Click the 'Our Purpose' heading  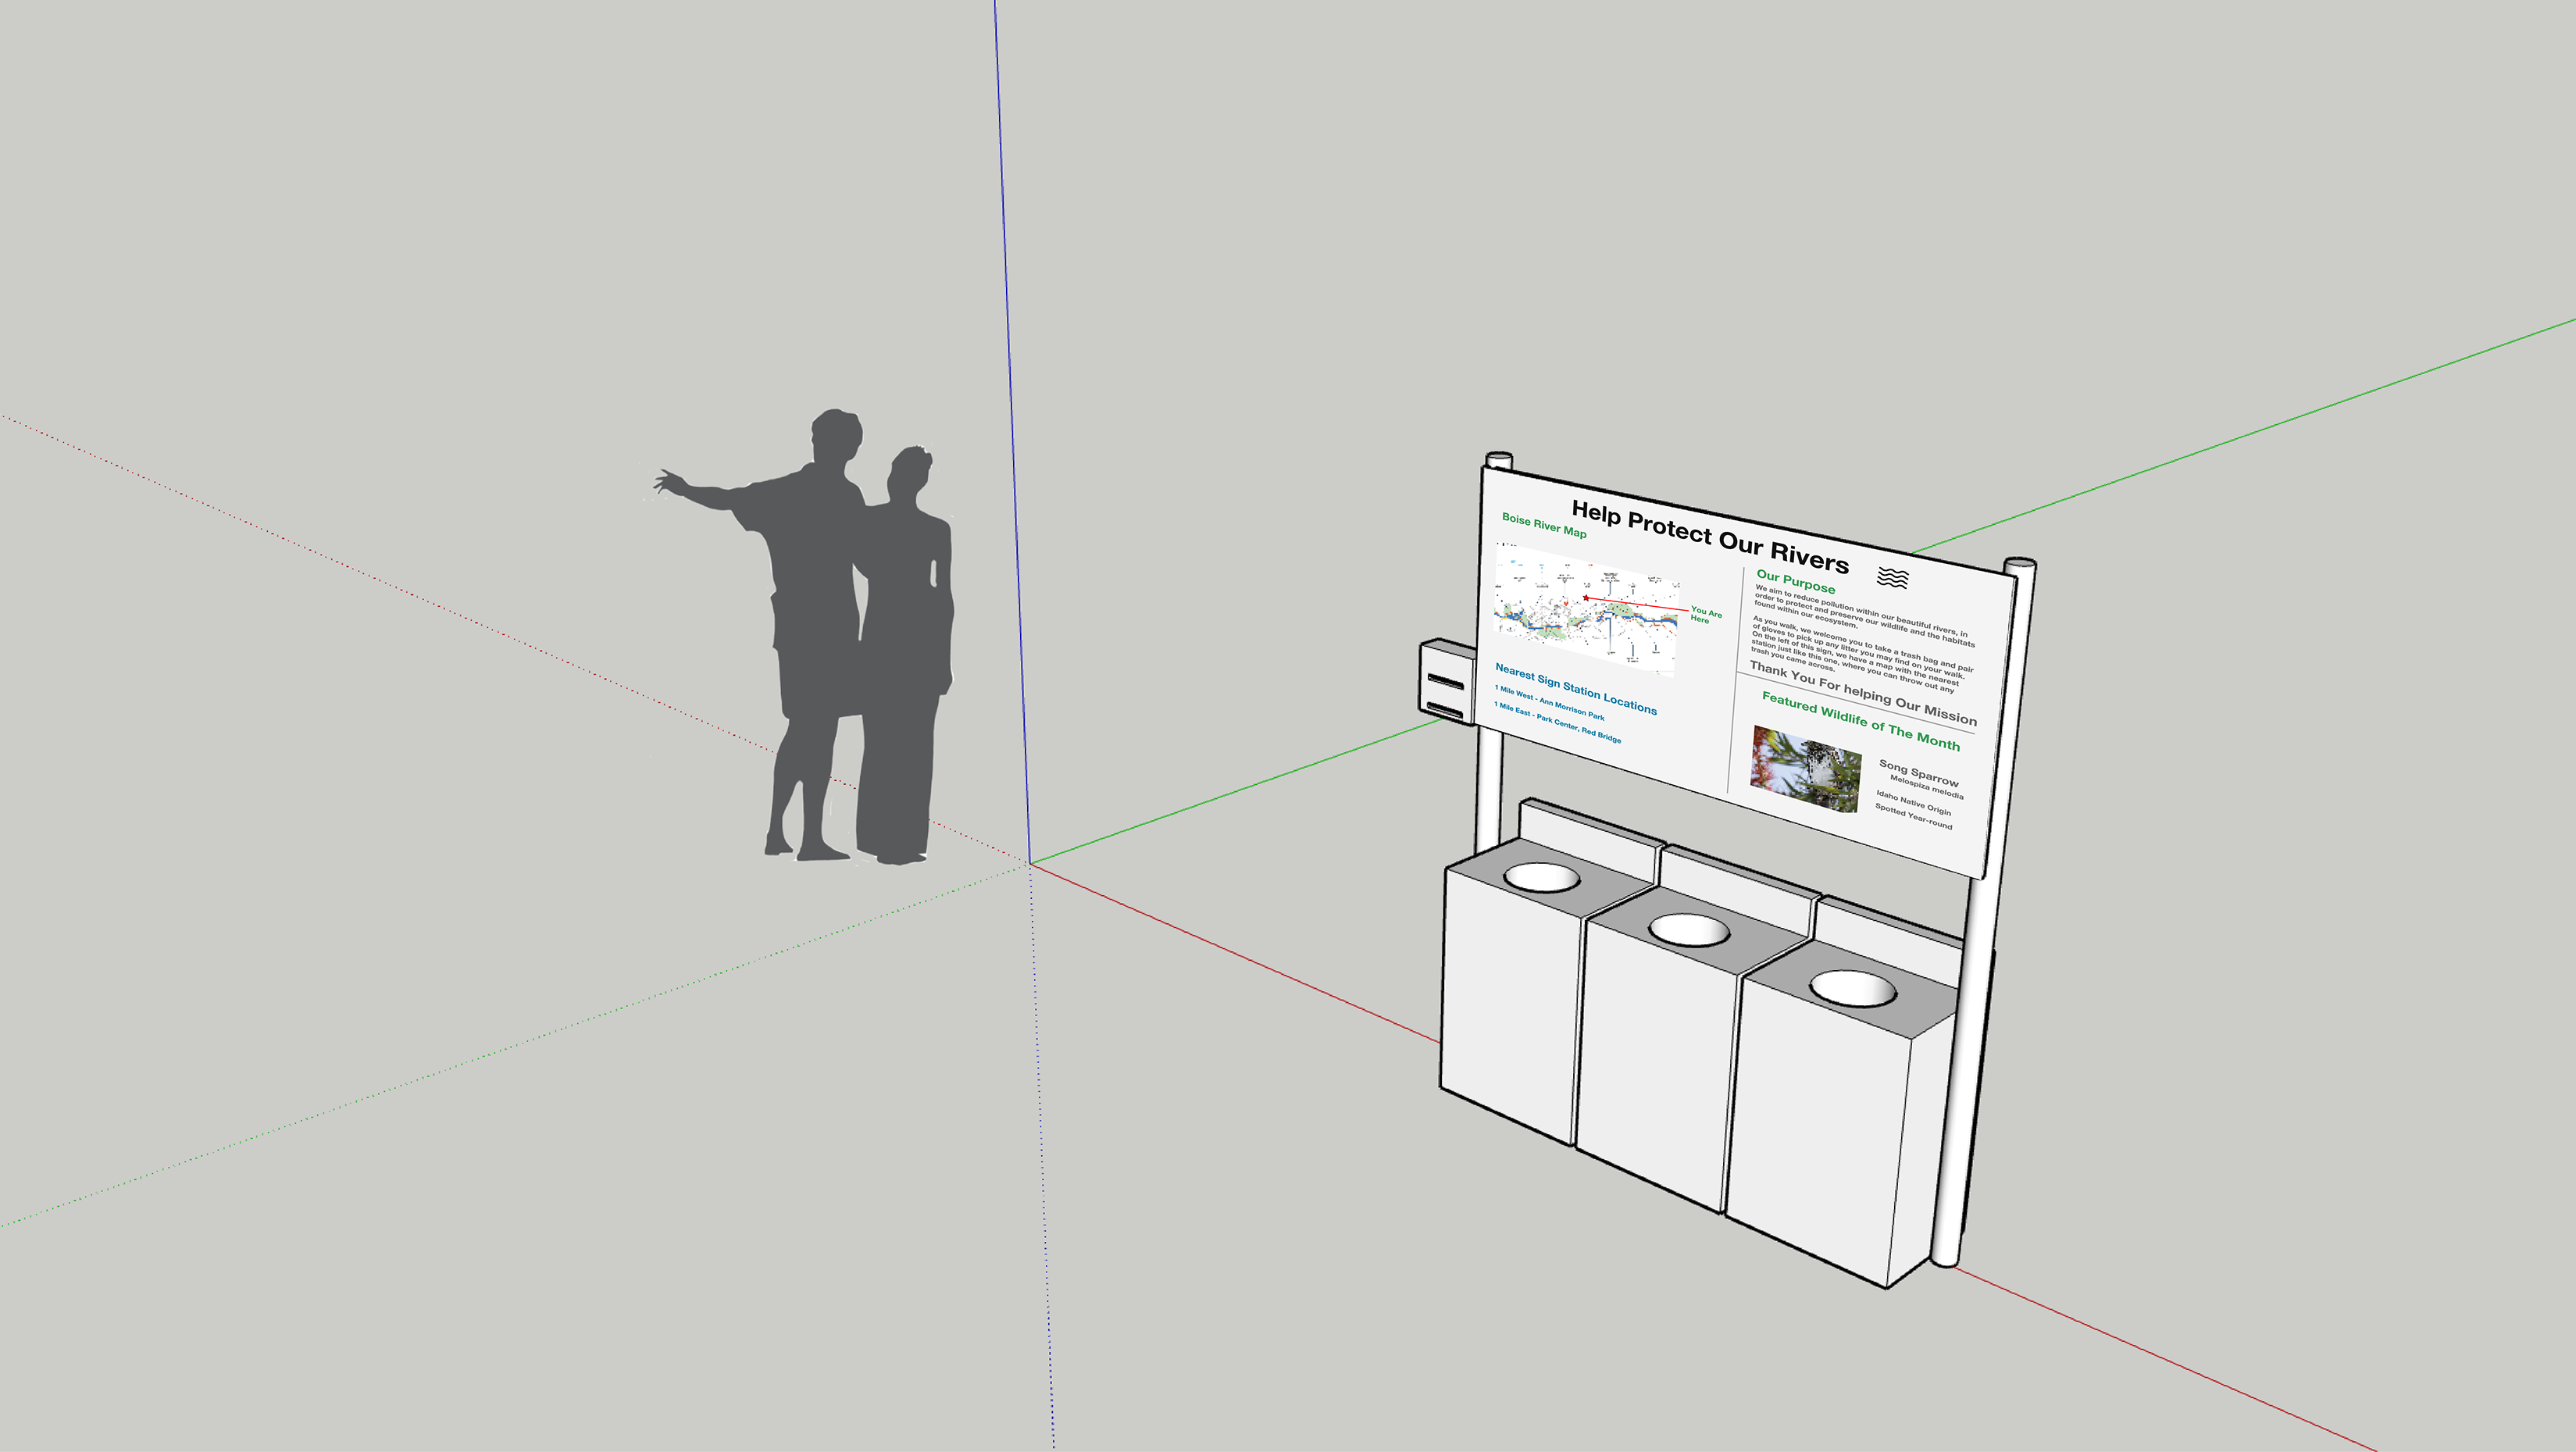point(1795,582)
